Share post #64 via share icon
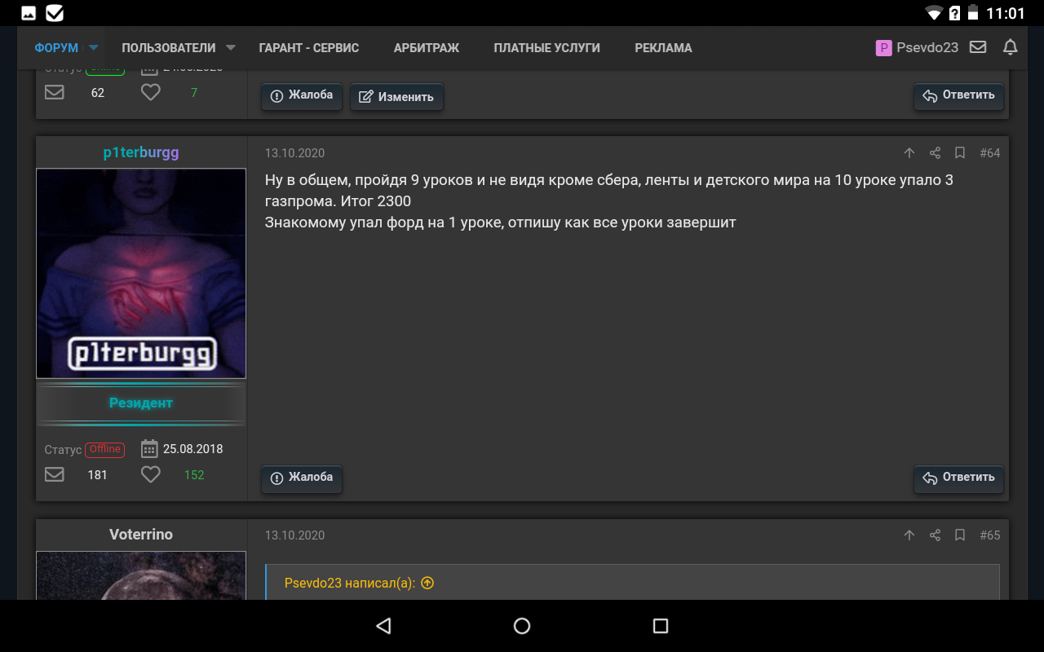The width and height of the screenshot is (1044, 652). point(936,153)
